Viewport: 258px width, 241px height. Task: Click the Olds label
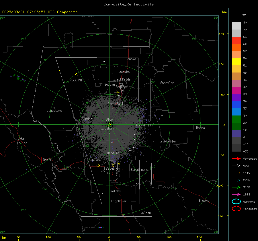(109, 119)
